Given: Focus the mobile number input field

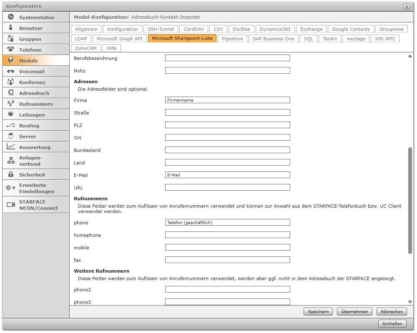Looking at the screenshot, I should (227, 248).
